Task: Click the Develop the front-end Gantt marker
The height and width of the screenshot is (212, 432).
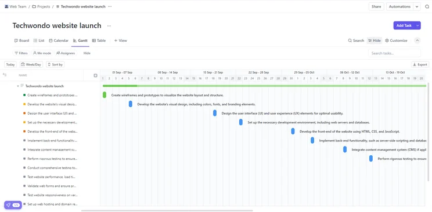Action: [x=293, y=131]
